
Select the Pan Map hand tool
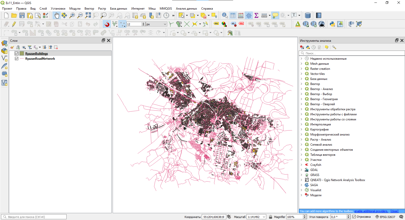click(x=56, y=15)
